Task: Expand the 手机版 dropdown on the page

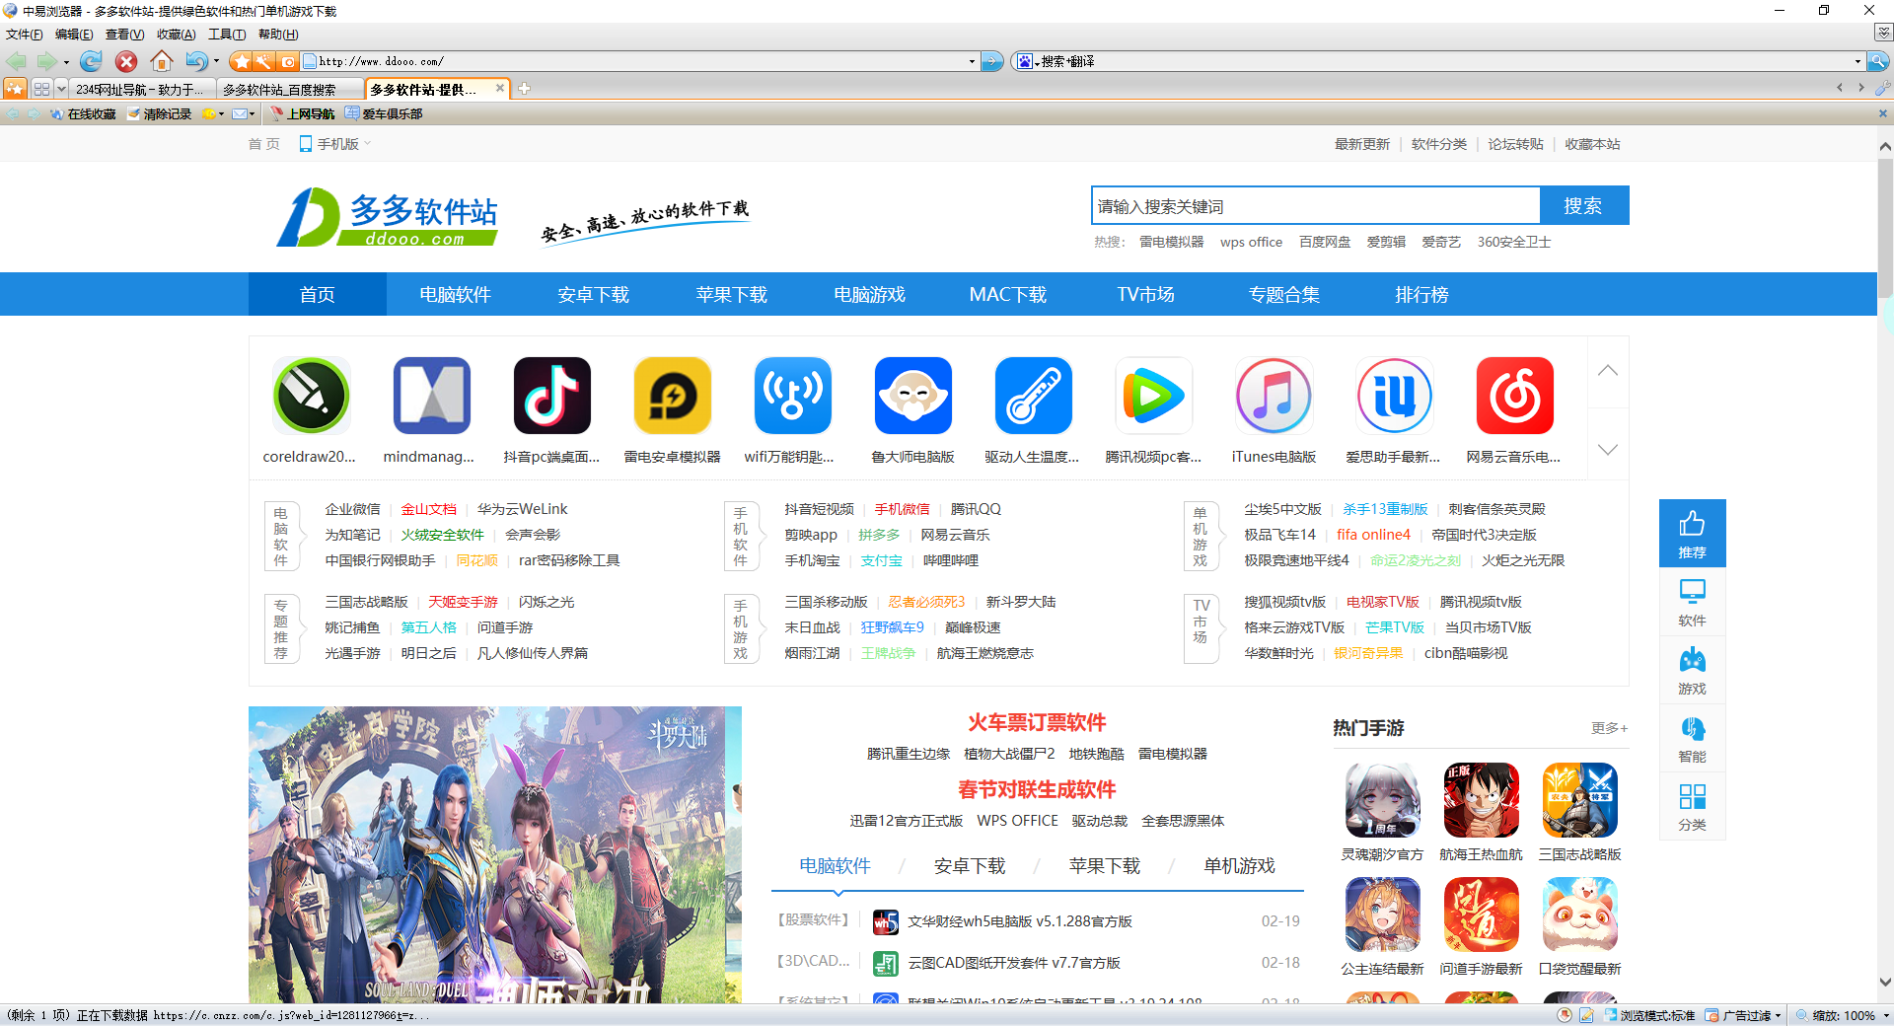Action: tap(335, 144)
